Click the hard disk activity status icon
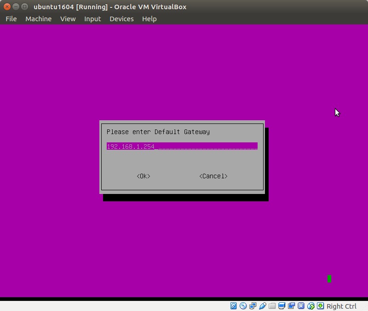This screenshot has width=368, height=311. (234, 306)
